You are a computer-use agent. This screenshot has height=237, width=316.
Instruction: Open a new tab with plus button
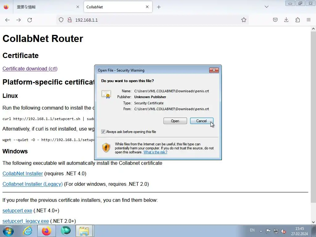point(159,7)
